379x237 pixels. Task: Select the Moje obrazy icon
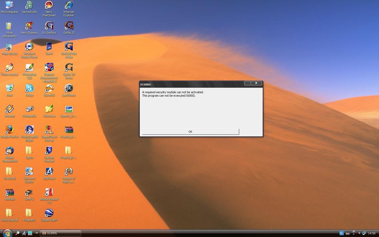point(9,48)
